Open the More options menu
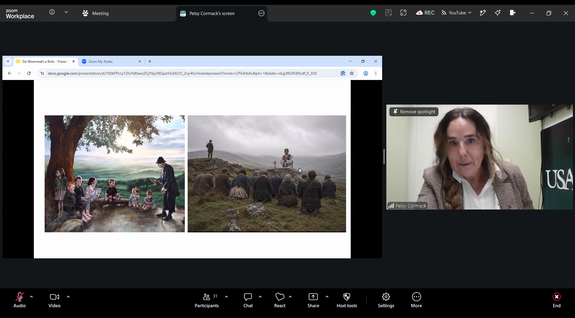Image resolution: width=575 pixels, height=318 pixels. (x=416, y=300)
